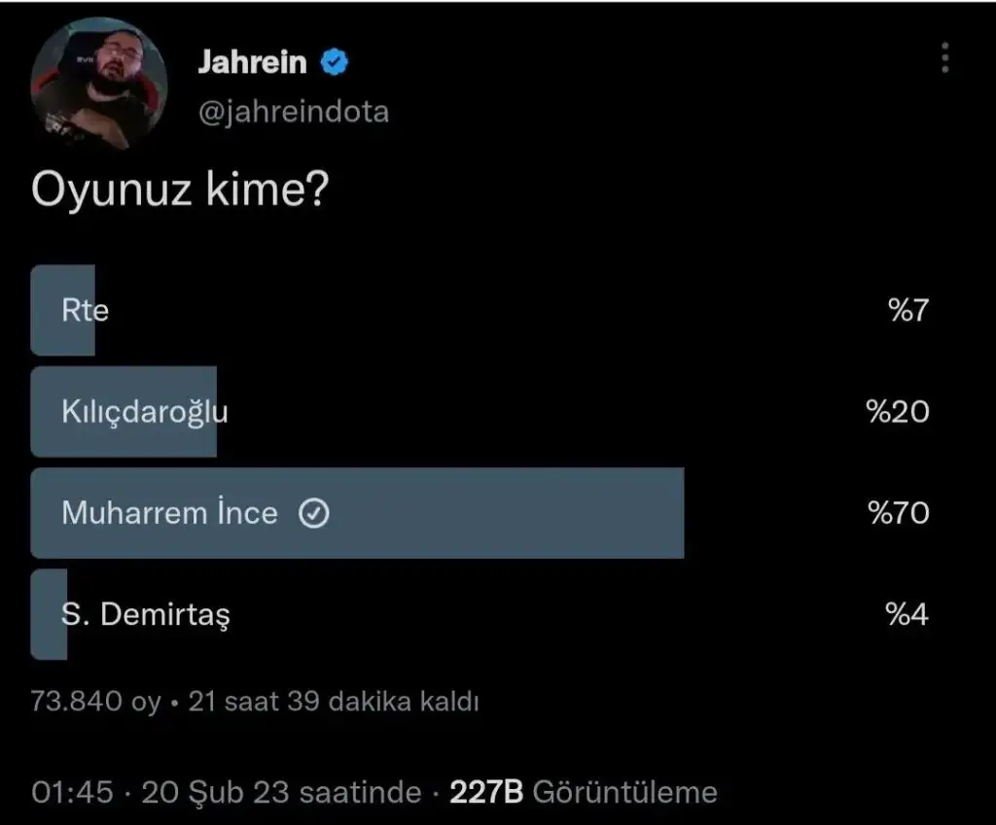Click the 'Oyunuz kime?' tweet text
This screenshot has height=825, width=996.
click(179, 189)
